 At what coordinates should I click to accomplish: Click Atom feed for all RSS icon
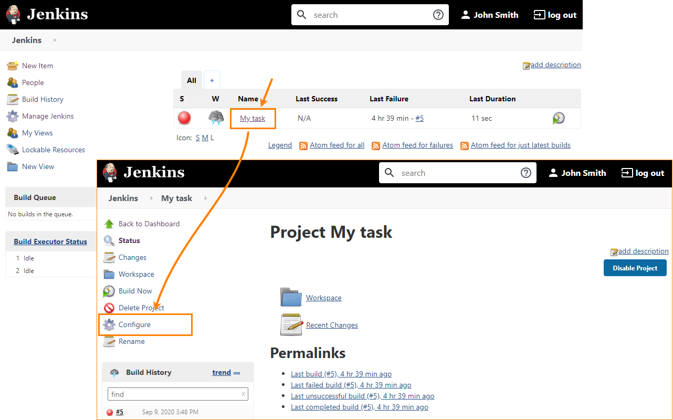pos(303,145)
